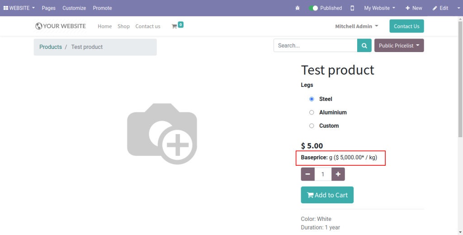The height and width of the screenshot is (235, 463).
Task: Click the Test product title
Action: coord(337,70)
